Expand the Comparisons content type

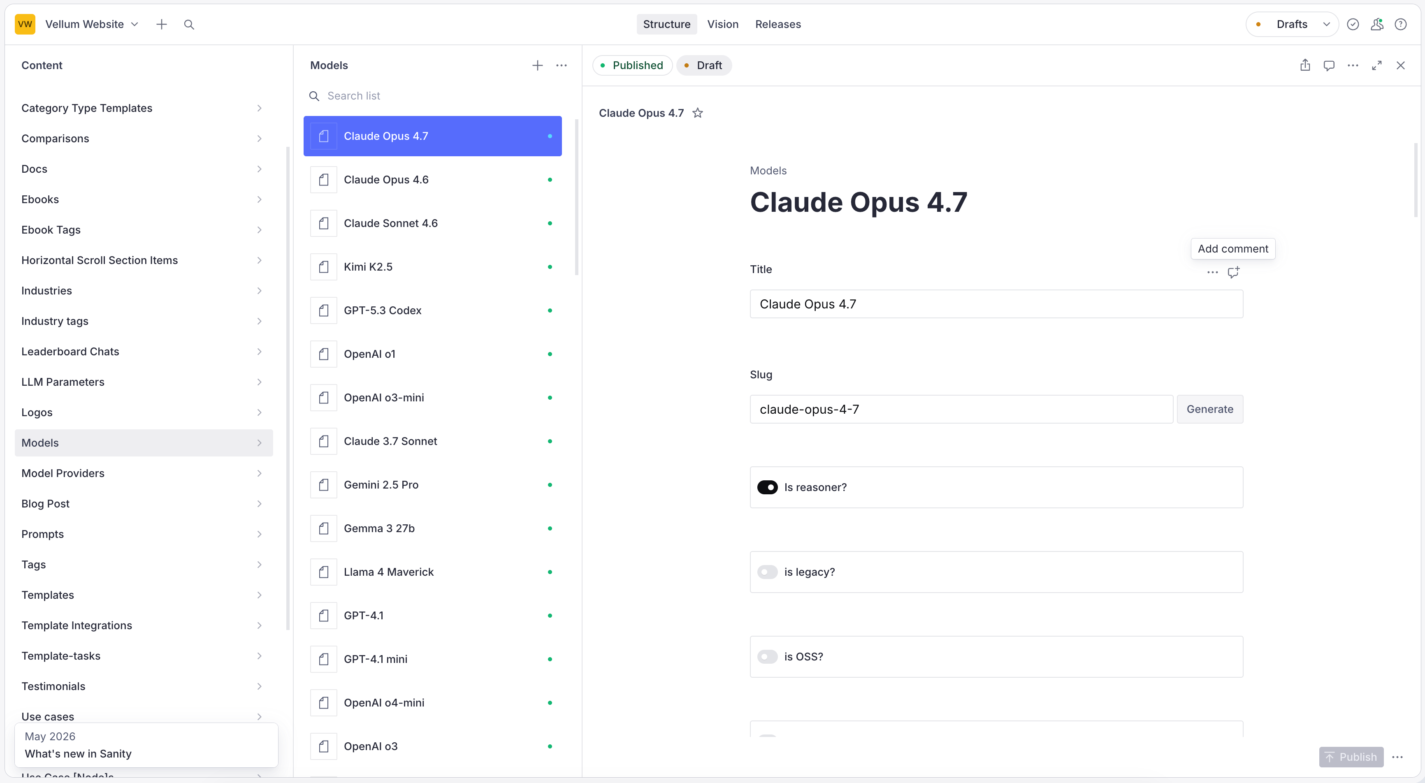pos(144,139)
